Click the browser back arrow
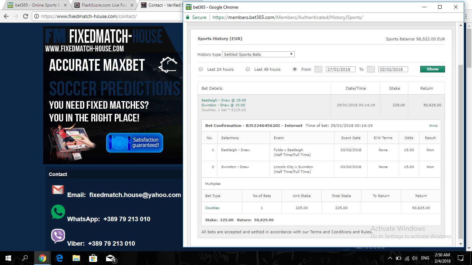The height and width of the screenshot is (265, 472). pos(6,16)
